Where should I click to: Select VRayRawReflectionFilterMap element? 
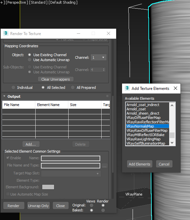pyautogui.click(x=147, y=122)
